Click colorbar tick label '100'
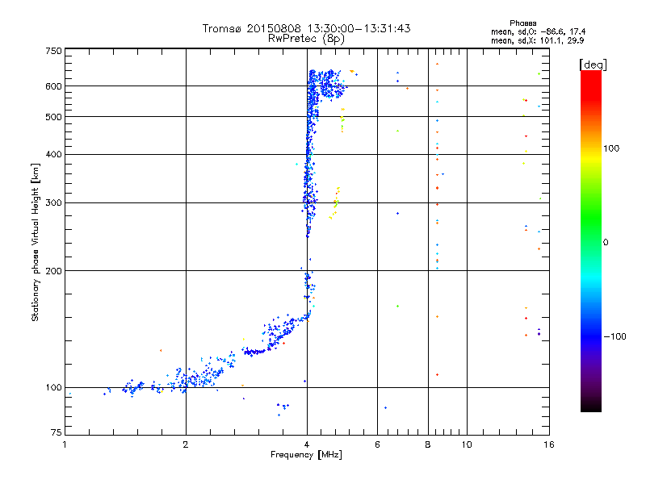 point(611,148)
